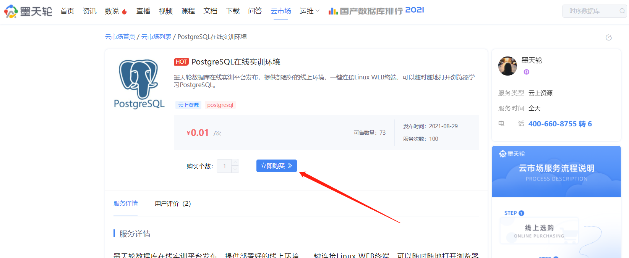Image resolution: width=629 pixels, height=258 pixels.
Task: Click the 墨天轮 vendor avatar photo
Action: (507, 66)
